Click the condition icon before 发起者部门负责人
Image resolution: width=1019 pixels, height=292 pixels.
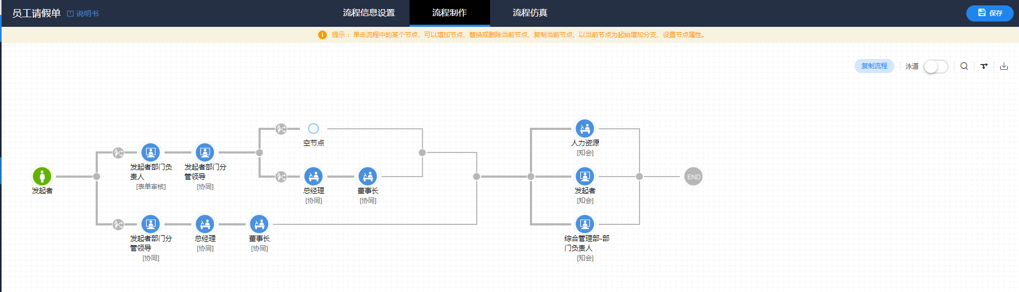[118, 153]
